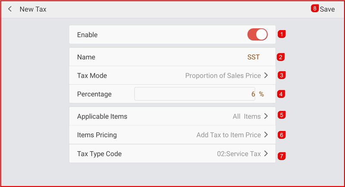Edit the Name field value SST
Image resolution: width=345 pixels, height=187 pixels.
pos(254,57)
